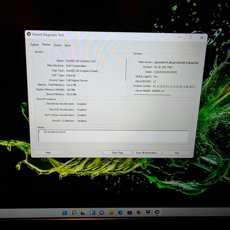Click DirectDraw Acceleration 'Enabled' value
Image resolution: width=230 pixels, height=230 pixels.
(82, 104)
